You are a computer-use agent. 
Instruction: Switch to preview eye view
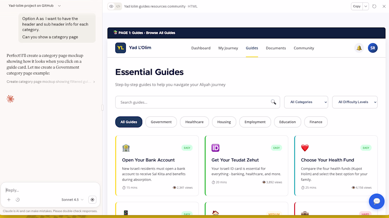point(111,6)
